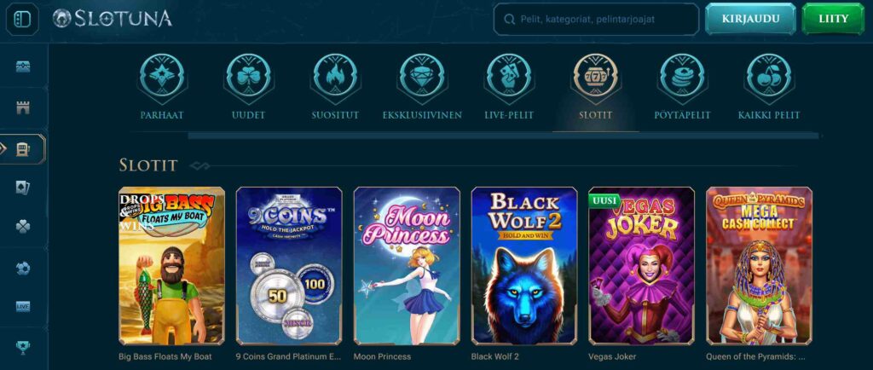Choose the Eksklusiivinen diamond category icon
The width and height of the screenshot is (873, 370).
422,78
